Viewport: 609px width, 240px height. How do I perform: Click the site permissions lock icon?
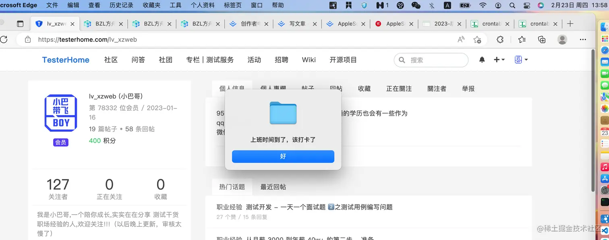tap(27, 39)
